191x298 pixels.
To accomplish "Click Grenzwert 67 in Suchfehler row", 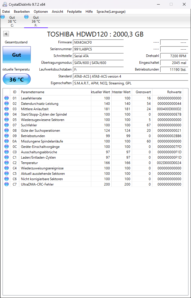I will (148, 125).
